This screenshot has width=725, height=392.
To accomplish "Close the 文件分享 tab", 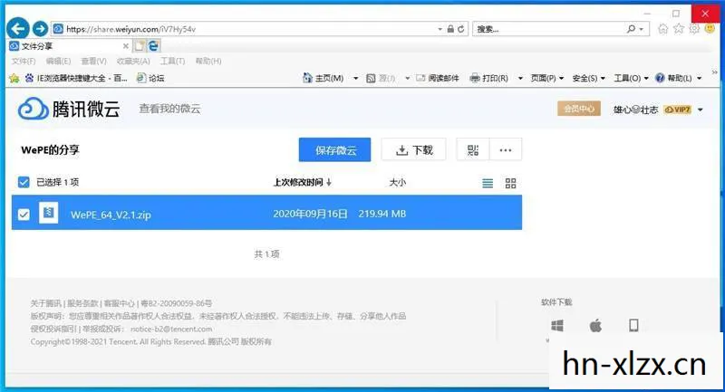I will click(x=125, y=45).
